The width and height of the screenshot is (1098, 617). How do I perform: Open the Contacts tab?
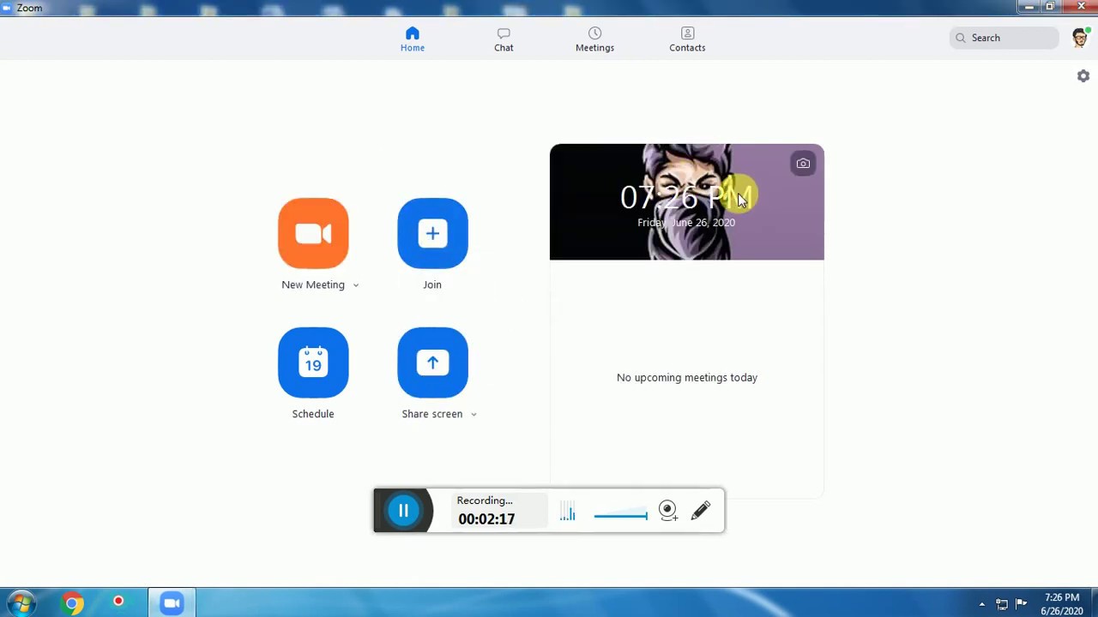coord(687,39)
